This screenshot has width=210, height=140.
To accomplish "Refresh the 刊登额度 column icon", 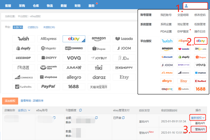I will pyautogui.click(x=80, y=110).
